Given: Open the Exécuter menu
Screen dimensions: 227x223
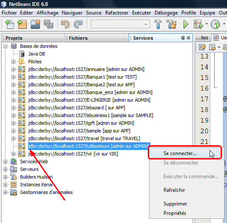Looking at the screenshot, I should (141, 13).
